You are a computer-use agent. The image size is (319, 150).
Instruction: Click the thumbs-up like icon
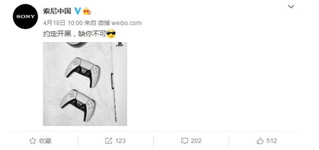tap(260, 141)
